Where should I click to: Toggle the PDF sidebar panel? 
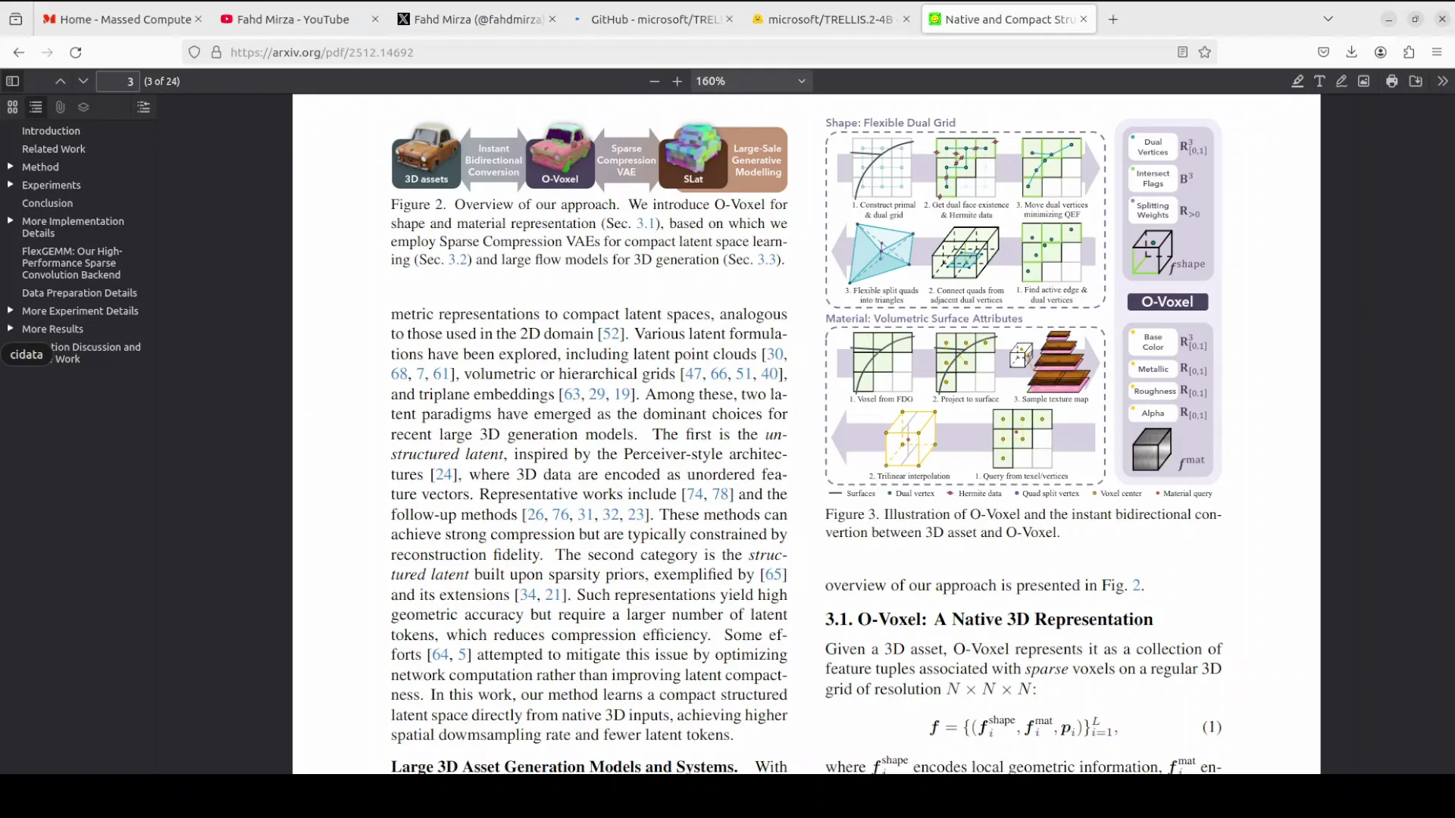point(13,81)
